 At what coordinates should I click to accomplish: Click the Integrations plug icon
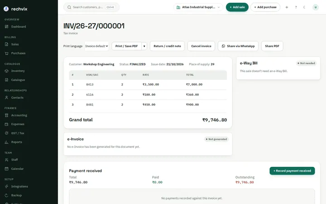7,186
